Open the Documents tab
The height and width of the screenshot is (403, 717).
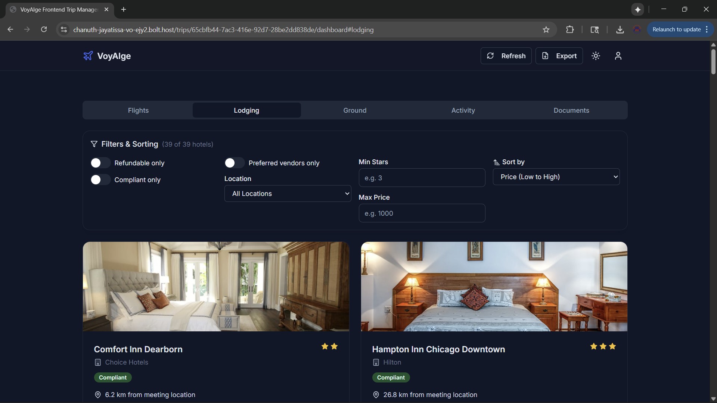tap(571, 110)
